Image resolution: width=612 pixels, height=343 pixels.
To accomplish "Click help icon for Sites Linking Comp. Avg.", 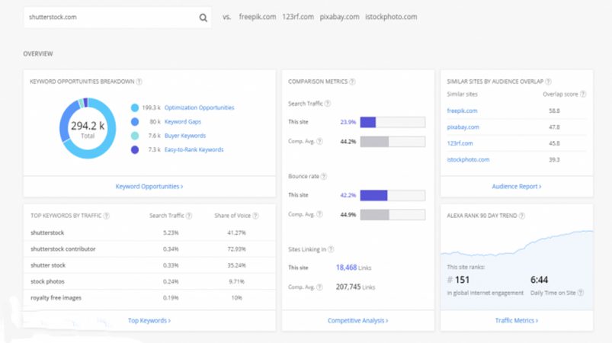I will pyautogui.click(x=319, y=287).
